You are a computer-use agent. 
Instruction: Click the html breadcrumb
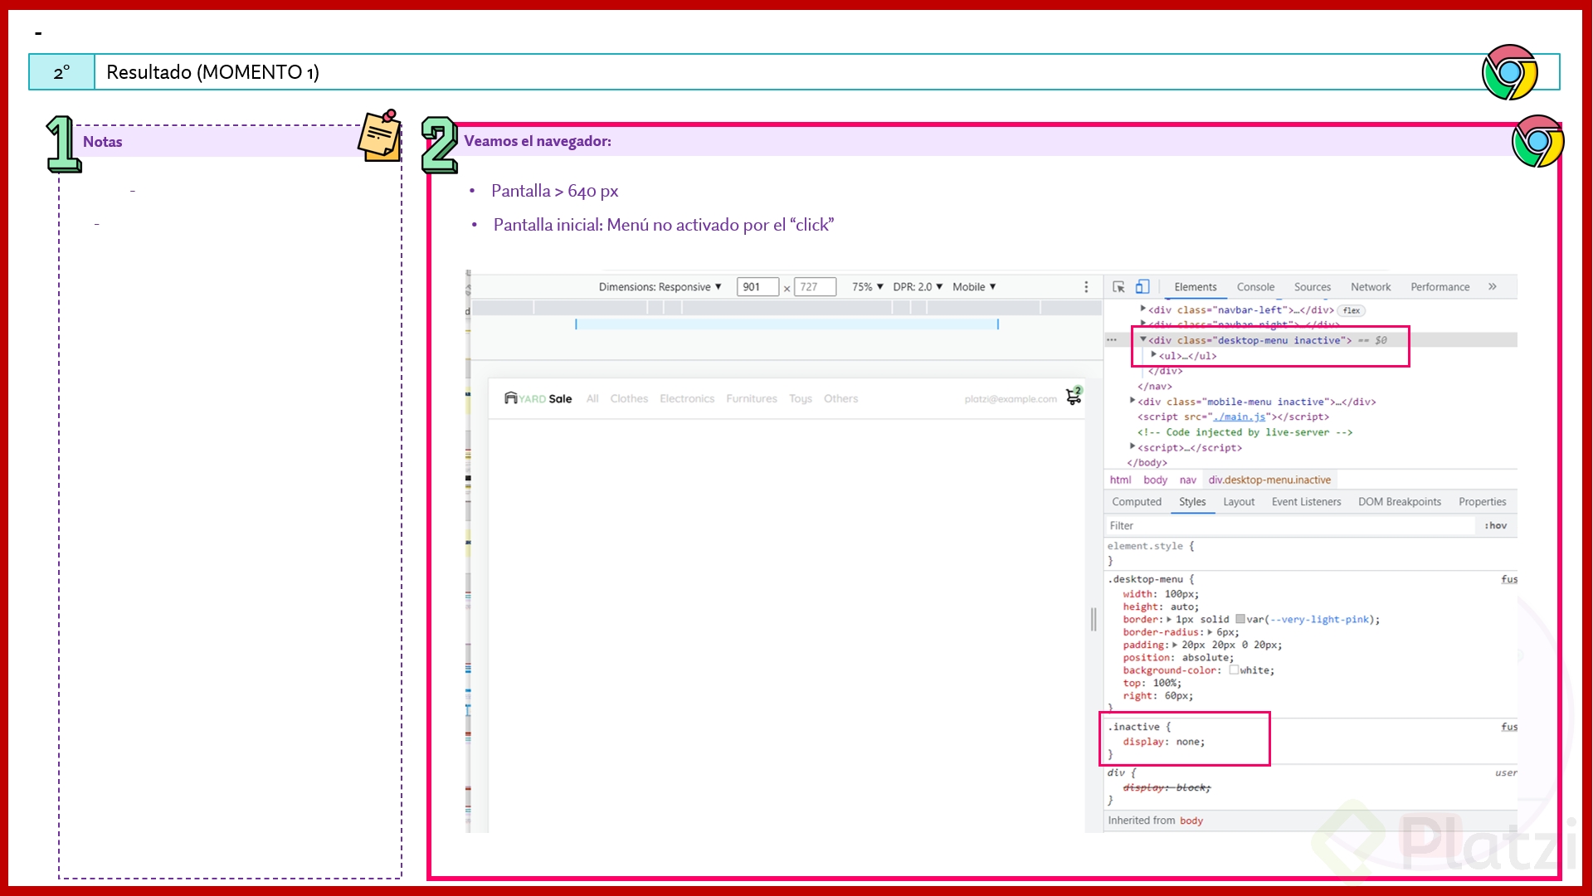(1120, 480)
